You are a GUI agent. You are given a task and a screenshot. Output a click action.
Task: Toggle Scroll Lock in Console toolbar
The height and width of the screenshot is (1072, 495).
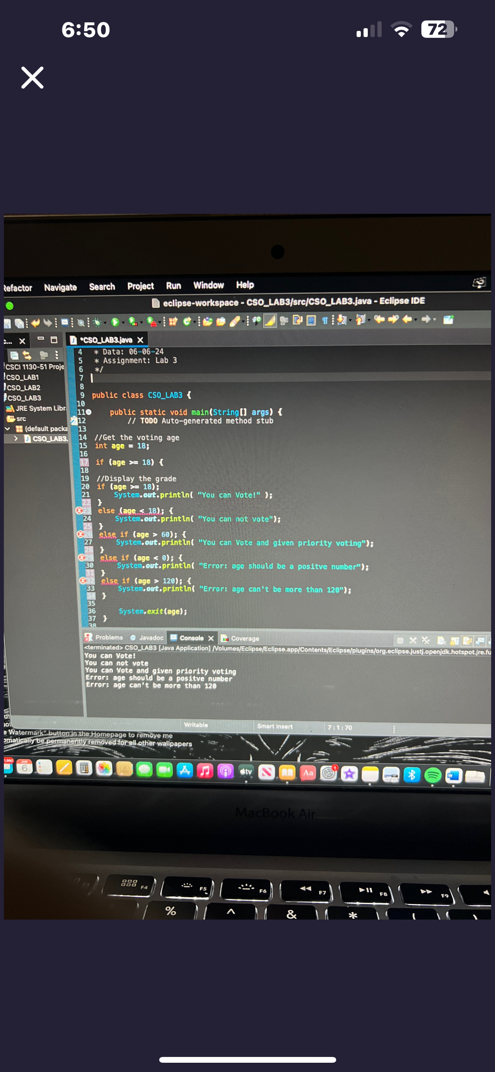click(455, 641)
